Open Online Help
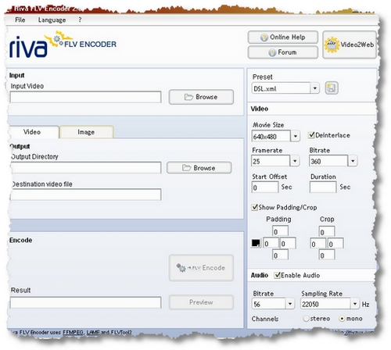Viewport: 391px width, 350px height. pyautogui.click(x=283, y=37)
